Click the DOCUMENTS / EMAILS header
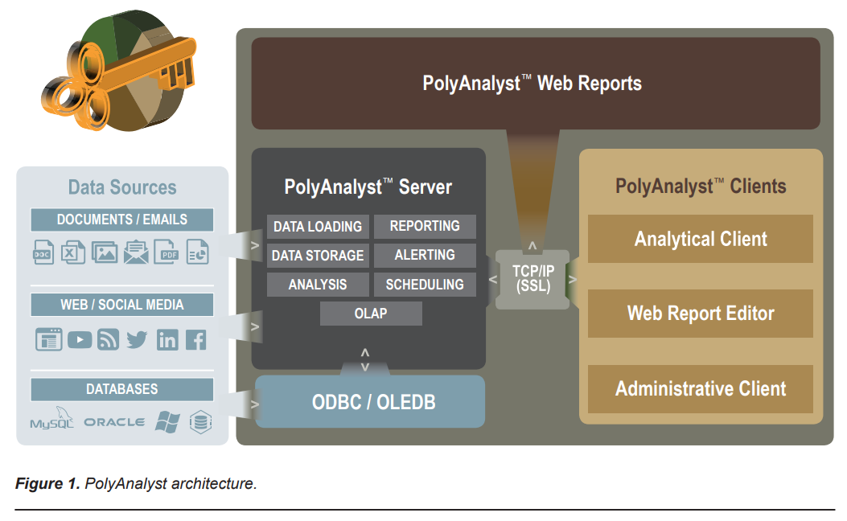 click(x=122, y=219)
